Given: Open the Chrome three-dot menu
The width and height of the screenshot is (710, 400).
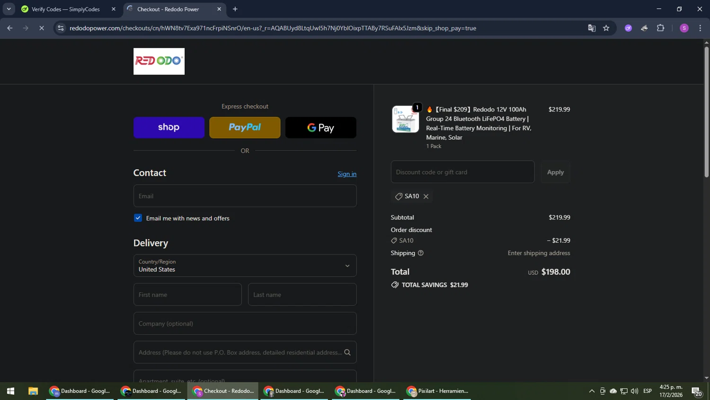Looking at the screenshot, I should click(x=700, y=28).
